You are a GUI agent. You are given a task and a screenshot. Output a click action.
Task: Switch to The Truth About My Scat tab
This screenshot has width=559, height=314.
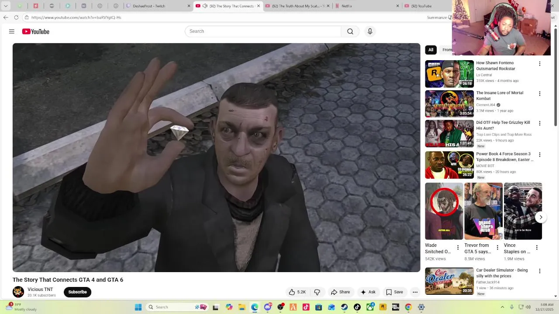(x=298, y=6)
